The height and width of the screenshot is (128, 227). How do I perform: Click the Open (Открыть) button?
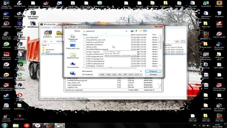(x=153, y=71)
